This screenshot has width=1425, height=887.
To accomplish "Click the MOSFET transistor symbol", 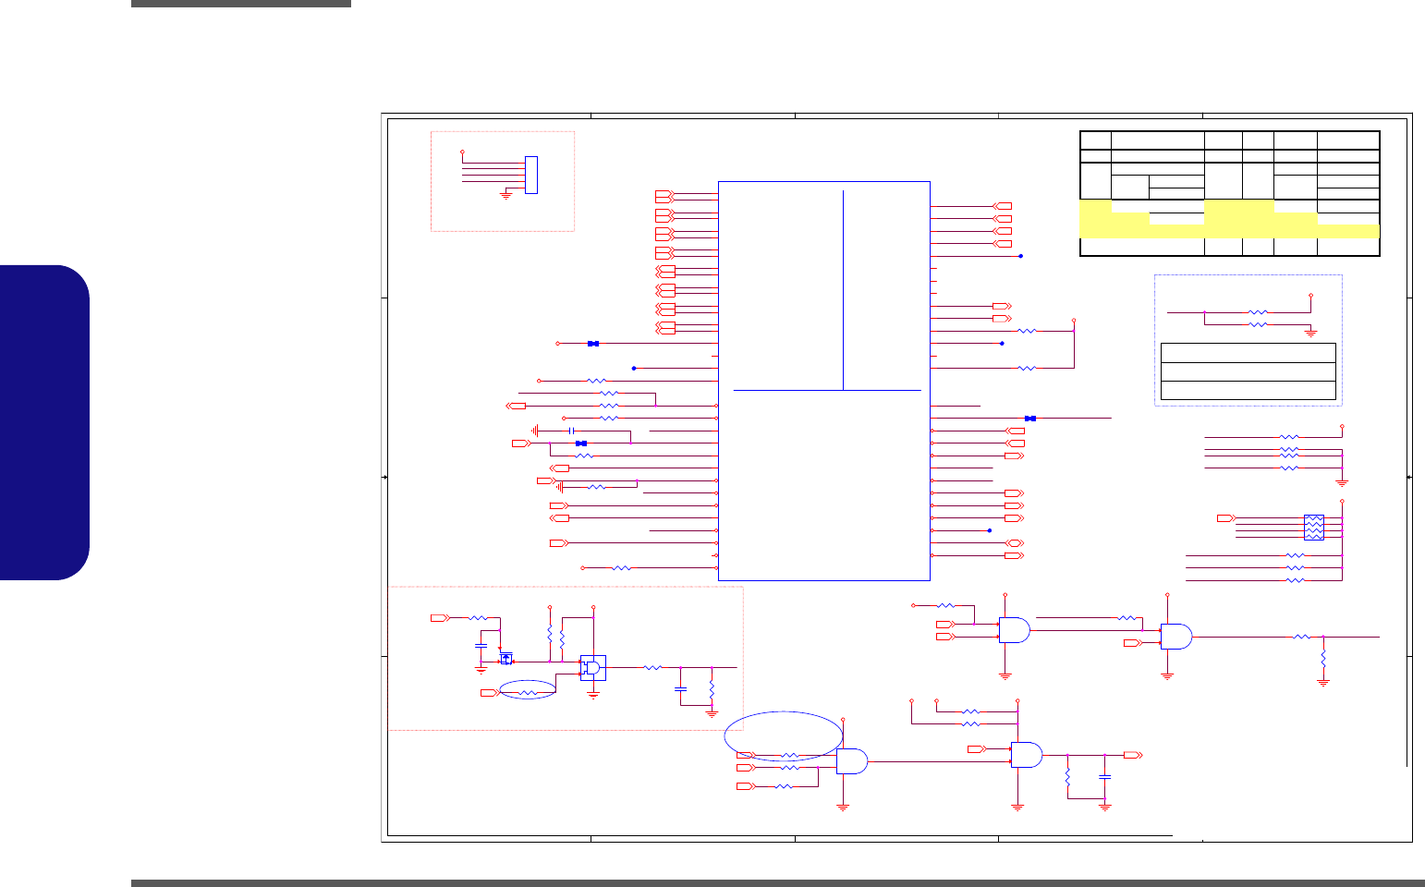I will tap(505, 658).
